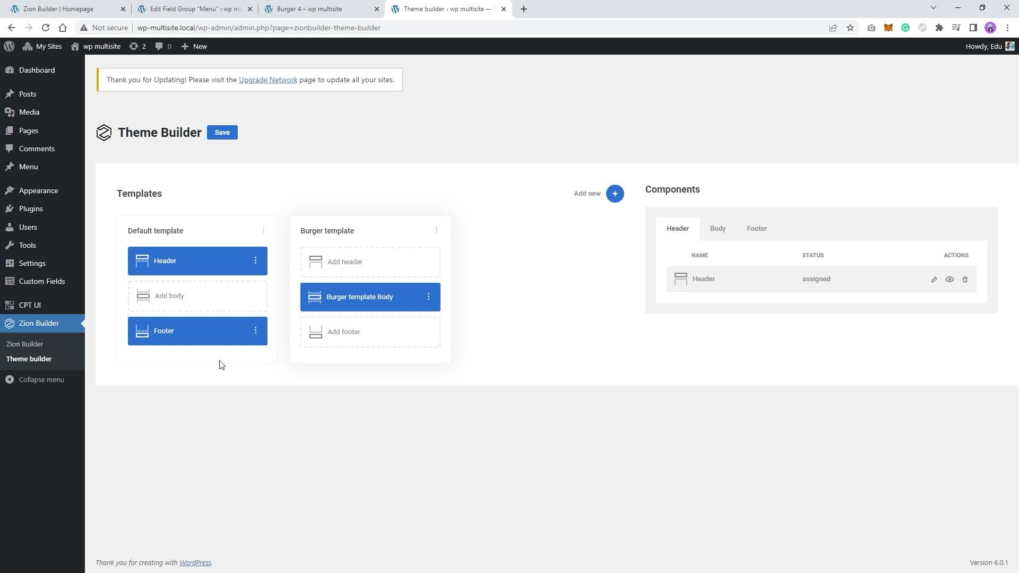Switch to the Burger 4 browser tab

321,9
